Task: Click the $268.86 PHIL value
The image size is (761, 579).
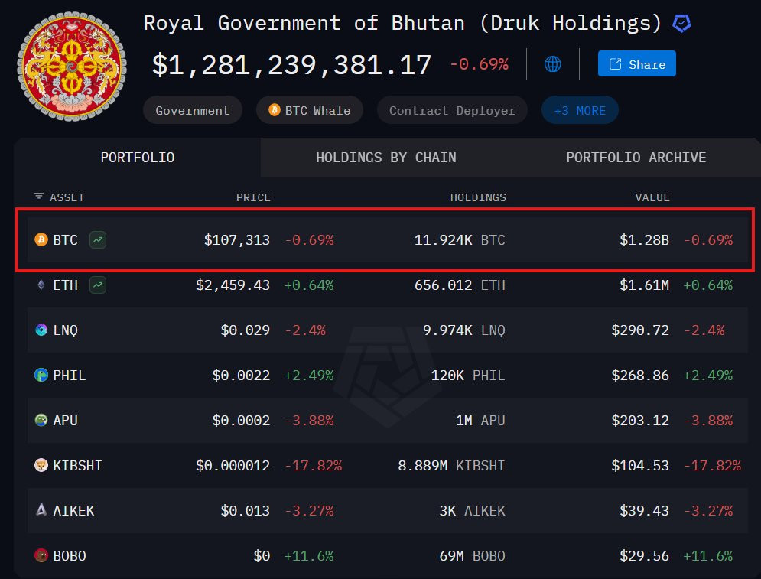Action: [x=640, y=375]
